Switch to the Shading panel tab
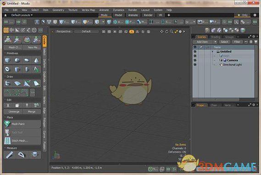 pyautogui.click(x=216, y=37)
